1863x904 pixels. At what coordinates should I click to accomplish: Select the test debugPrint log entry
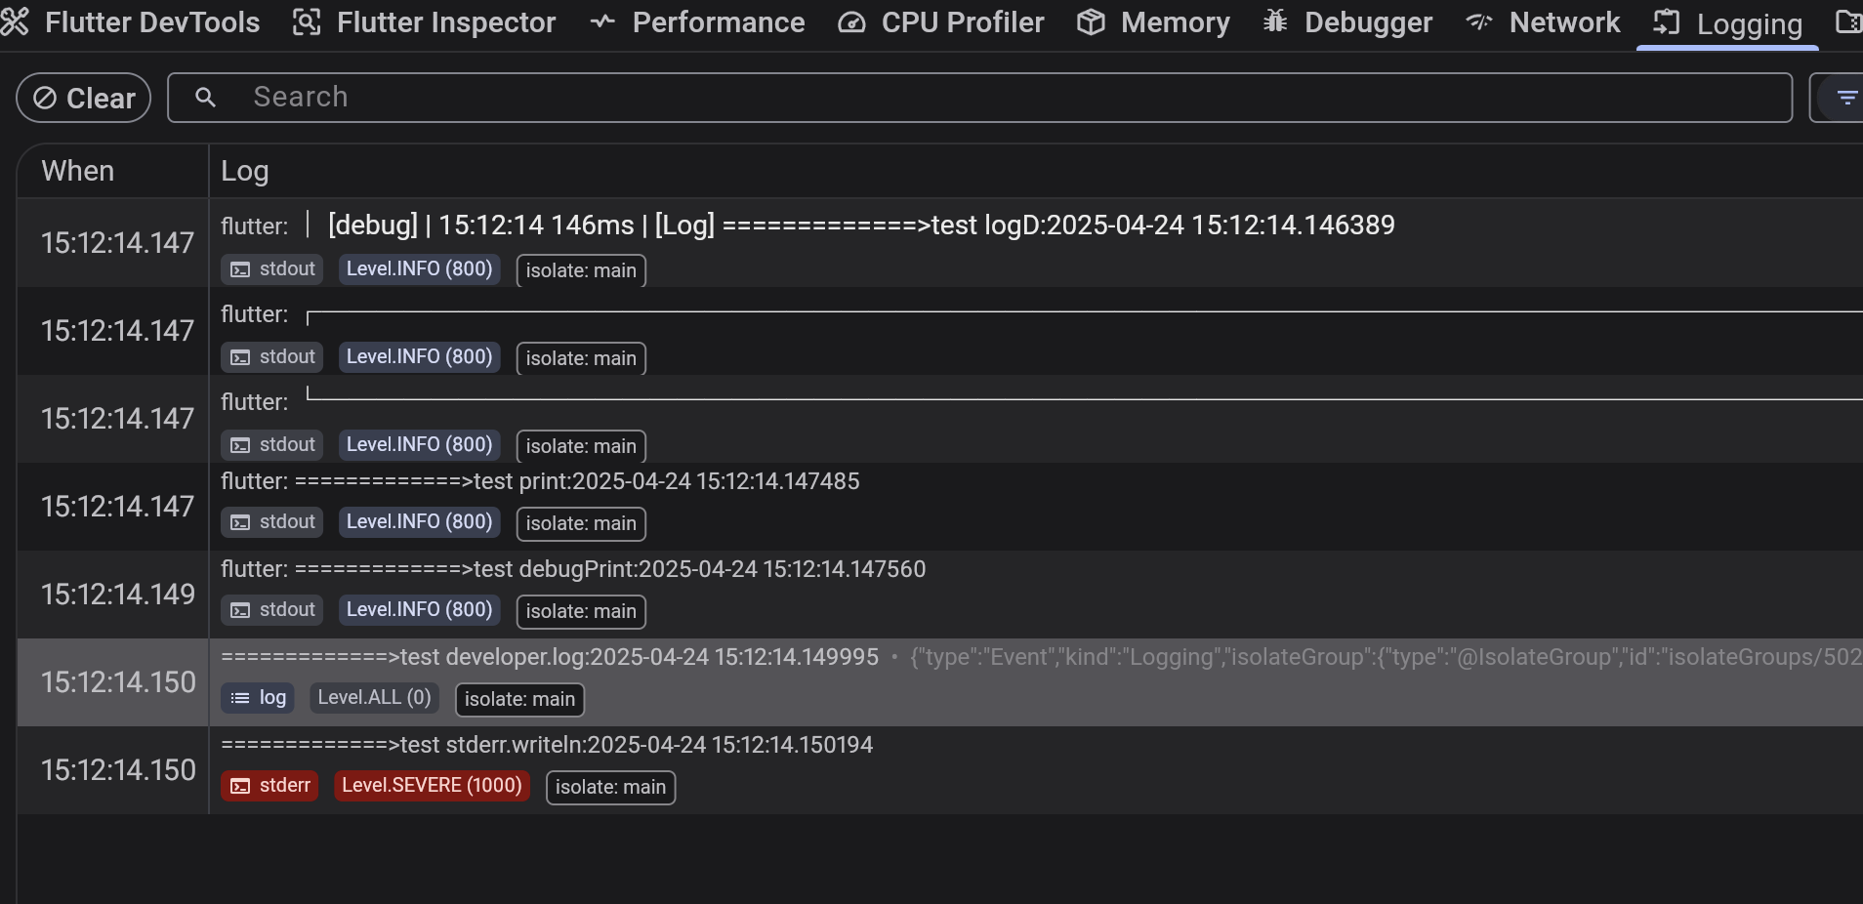click(x=939, y=595)
